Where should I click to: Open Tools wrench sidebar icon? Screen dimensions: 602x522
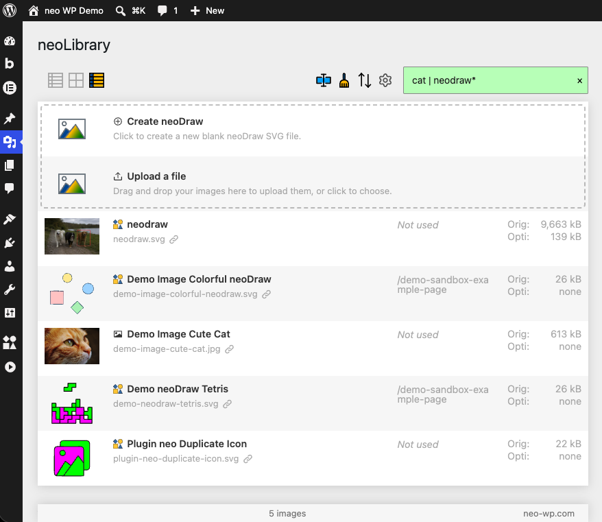pos(10,289)
